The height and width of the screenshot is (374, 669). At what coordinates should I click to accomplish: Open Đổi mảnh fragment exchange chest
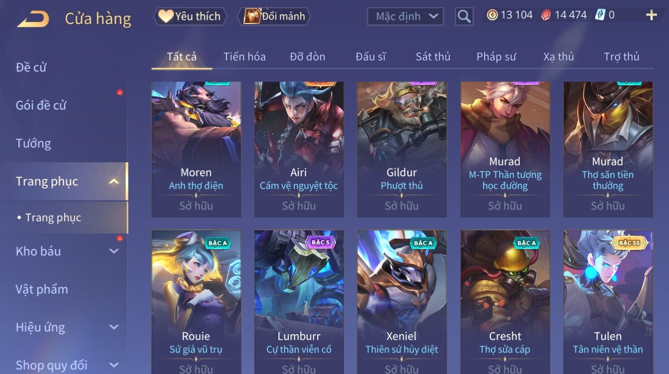(x=274, y=16)
